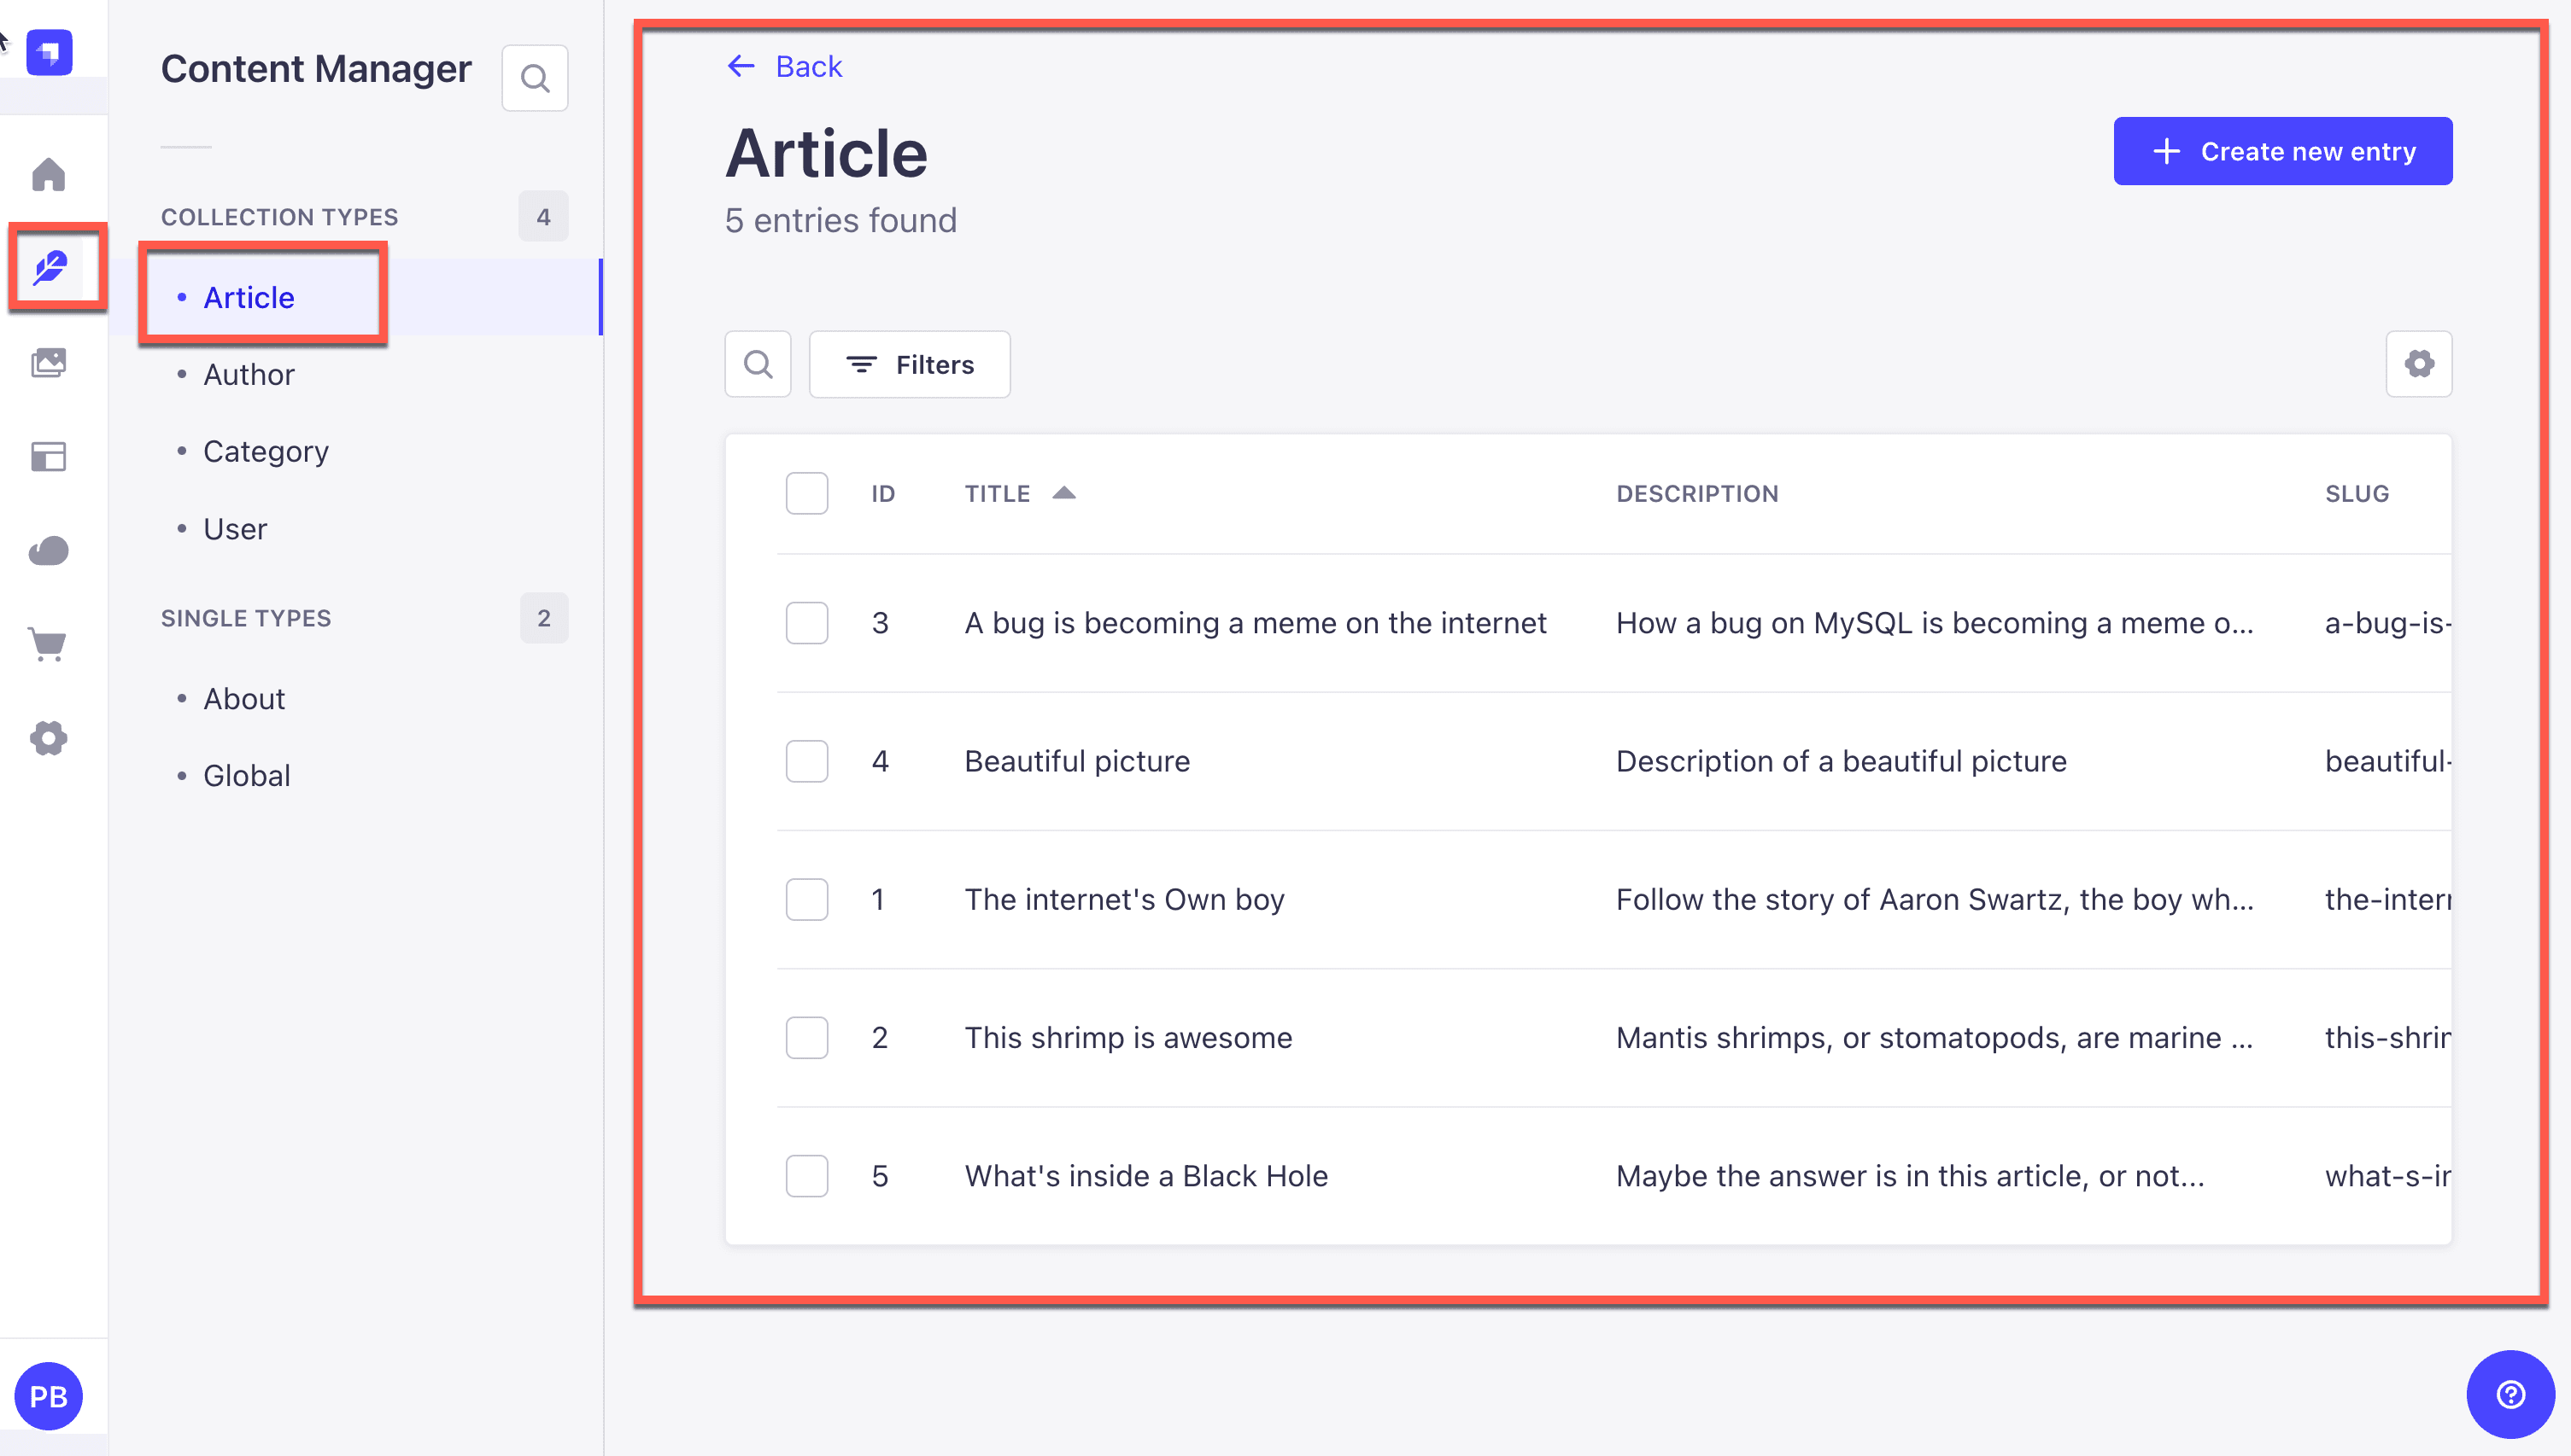Click the Strapi logo icon
The height and width of the screenshot is (1456, 2571).
(49, 52)
